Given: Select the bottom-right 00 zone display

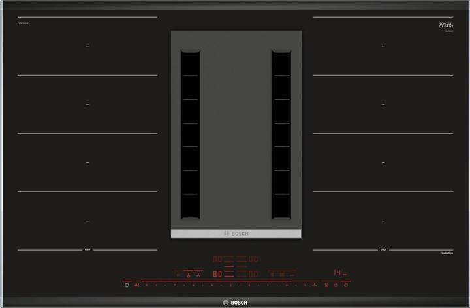Looking at the screenshot, I should [253, 274].
